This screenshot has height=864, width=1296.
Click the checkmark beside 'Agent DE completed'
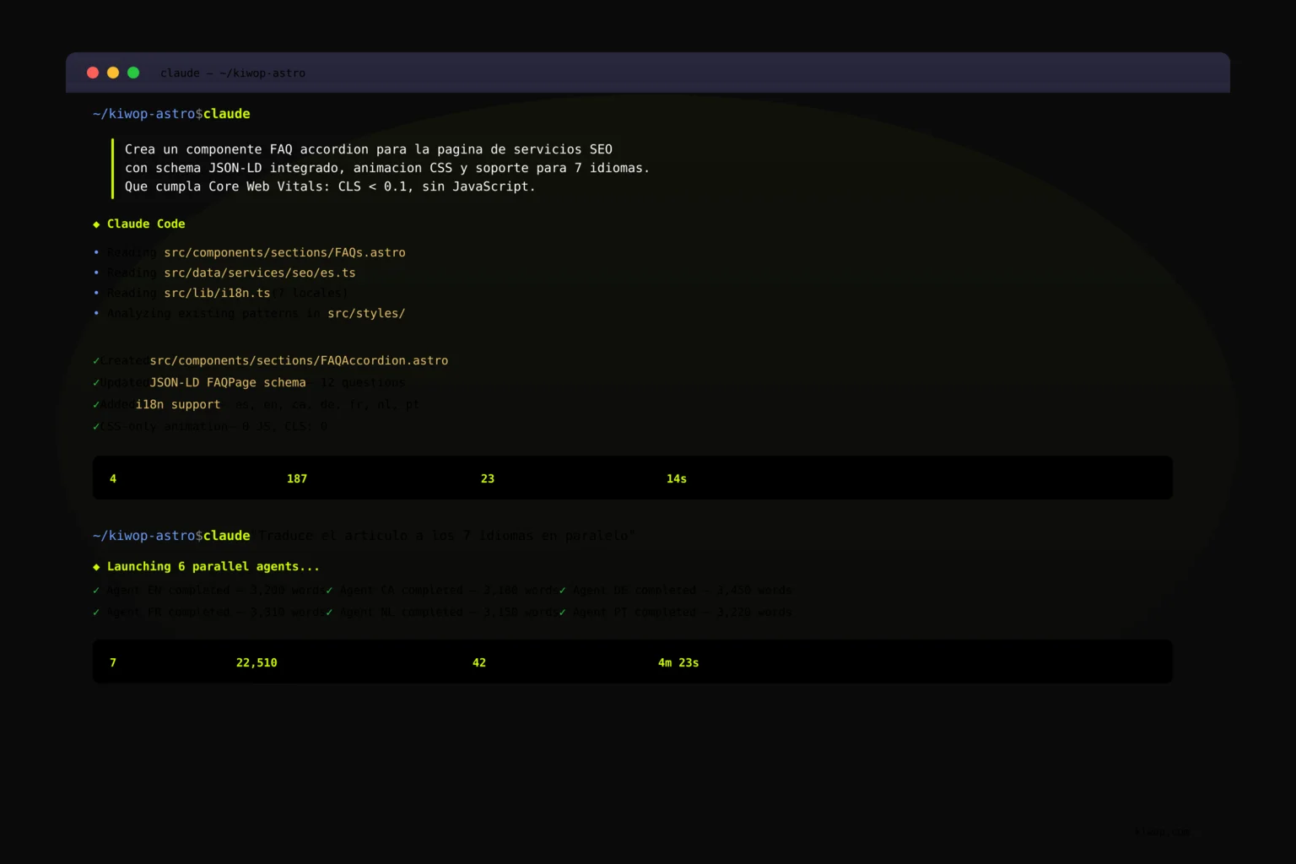pyautogui.click(x=563, y=590)
